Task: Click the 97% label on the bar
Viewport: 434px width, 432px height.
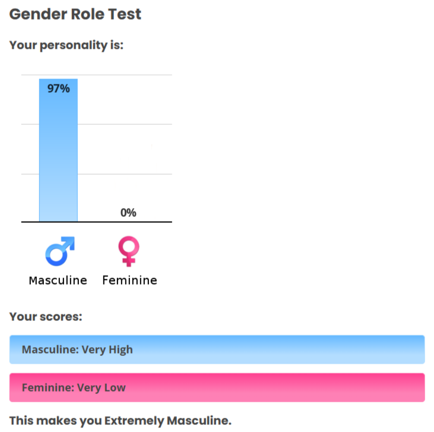Action: point(58,89)
